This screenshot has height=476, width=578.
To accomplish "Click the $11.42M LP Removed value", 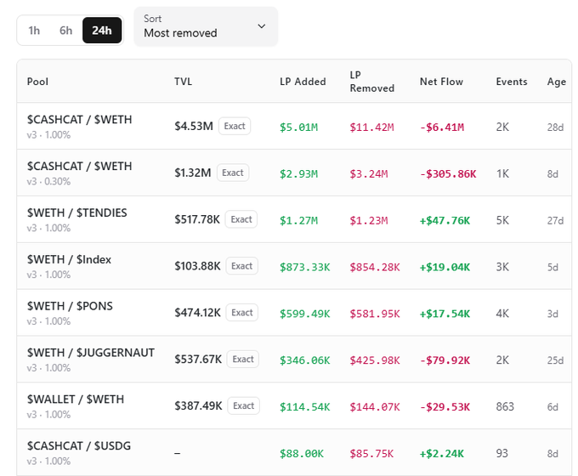I will (x=371, y=127).
